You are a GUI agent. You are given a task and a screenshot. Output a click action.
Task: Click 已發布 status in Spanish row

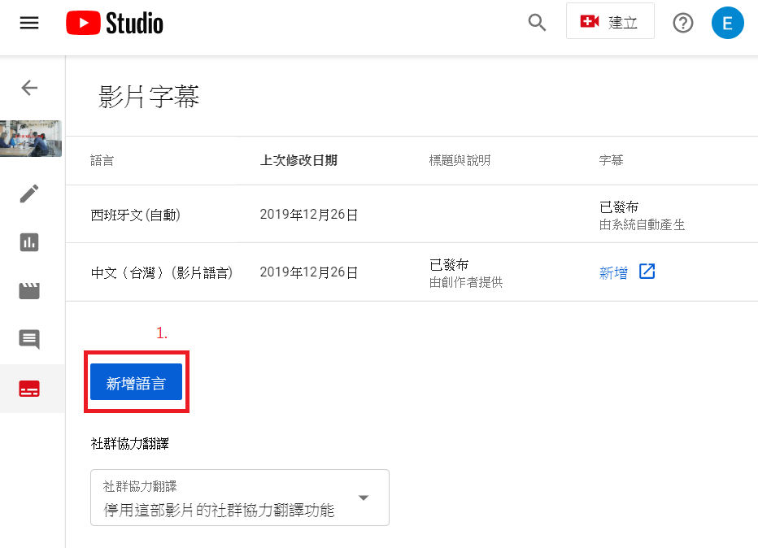(x=619, y=207)
